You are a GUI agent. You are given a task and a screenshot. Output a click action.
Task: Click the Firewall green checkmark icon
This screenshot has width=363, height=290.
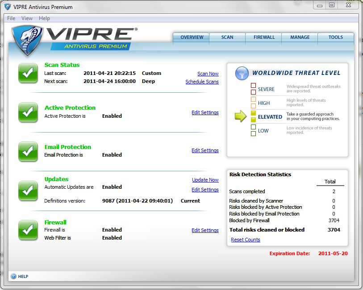point(28,230)
